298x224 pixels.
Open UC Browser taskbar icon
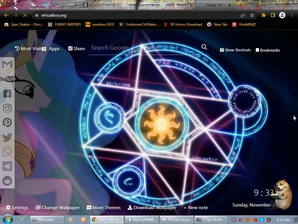(x=83, y=220)
